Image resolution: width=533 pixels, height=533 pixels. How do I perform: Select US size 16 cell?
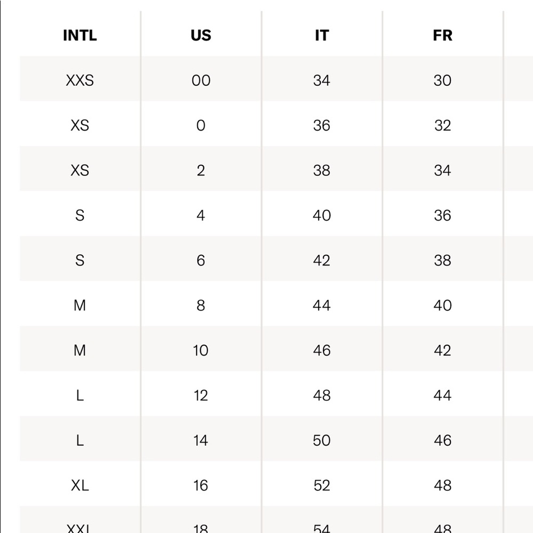(200, 486)
